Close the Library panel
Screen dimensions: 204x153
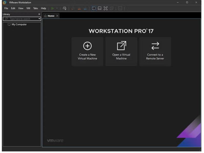[39, 14]
